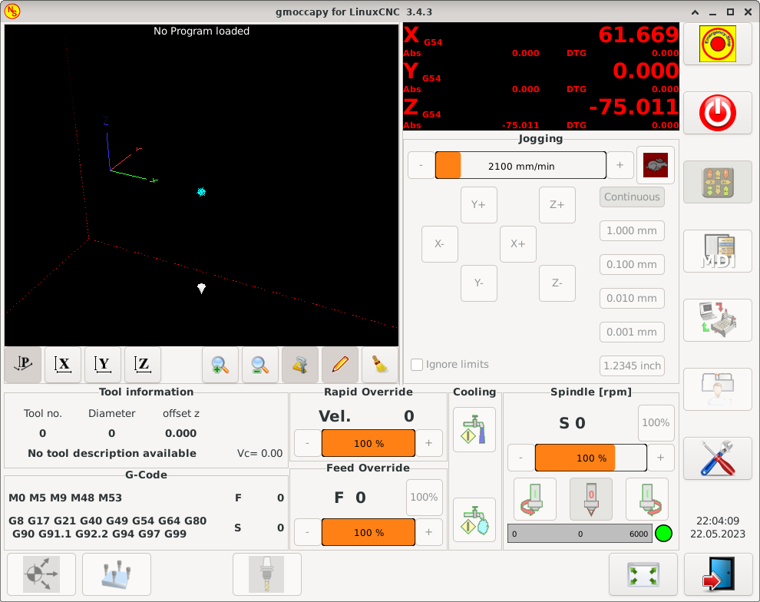Open the auto program mode
Viewport: 760px width, 602px height.
(717, 320)
